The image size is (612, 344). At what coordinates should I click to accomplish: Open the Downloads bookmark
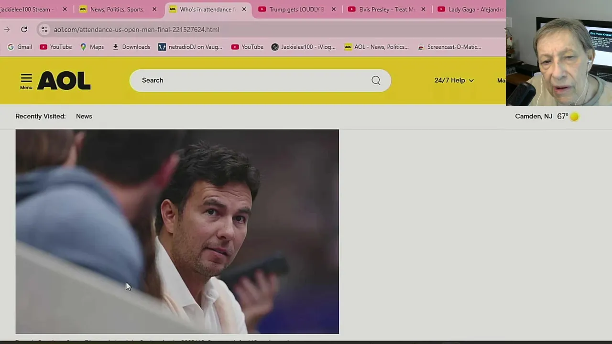click(131, 47)
